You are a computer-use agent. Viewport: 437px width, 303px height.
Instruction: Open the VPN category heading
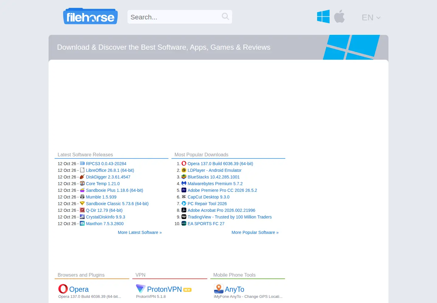click(x=141, y=275)
